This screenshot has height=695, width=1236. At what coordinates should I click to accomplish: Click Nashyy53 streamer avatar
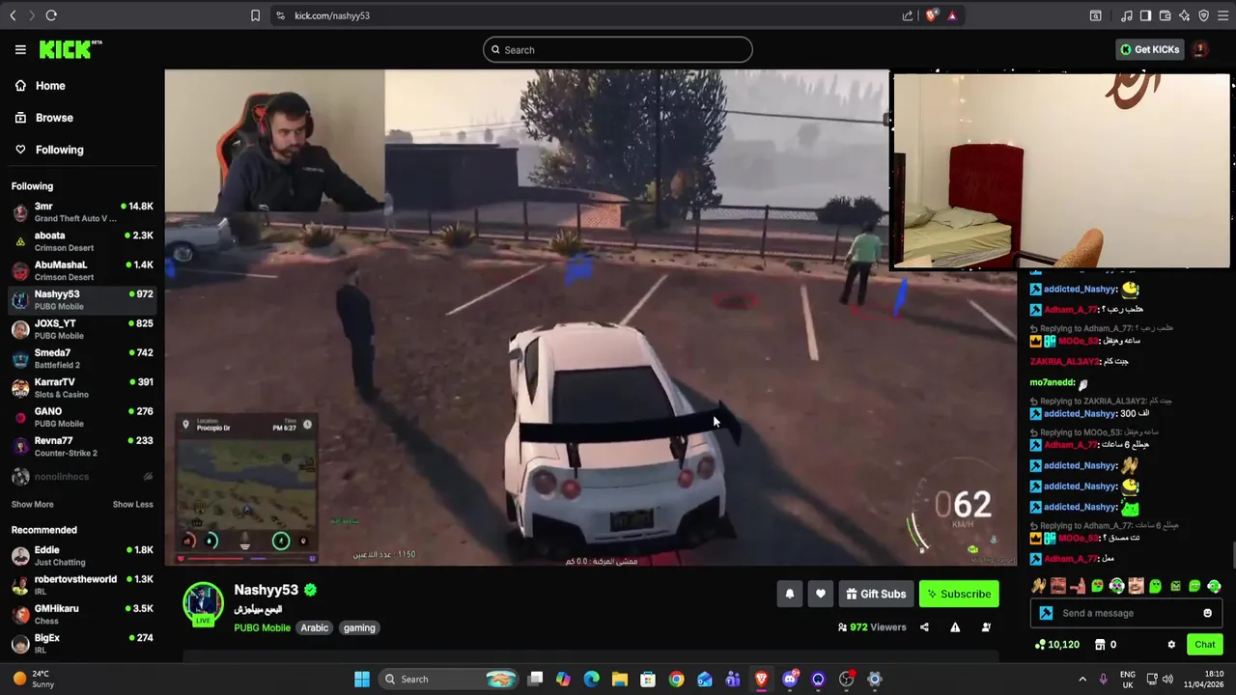point(203,603)
